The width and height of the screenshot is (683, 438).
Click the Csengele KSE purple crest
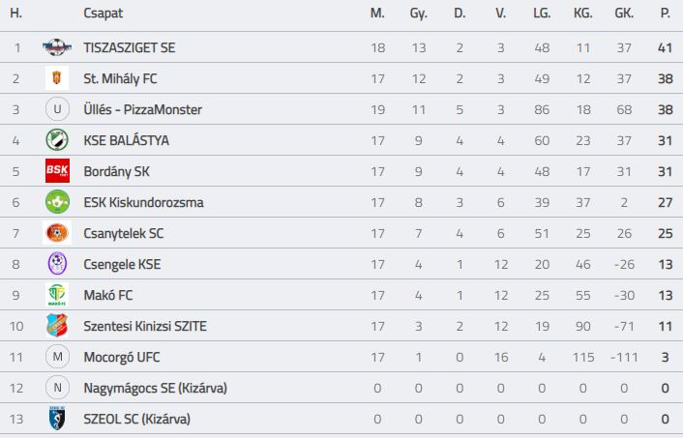click(57, 264)
